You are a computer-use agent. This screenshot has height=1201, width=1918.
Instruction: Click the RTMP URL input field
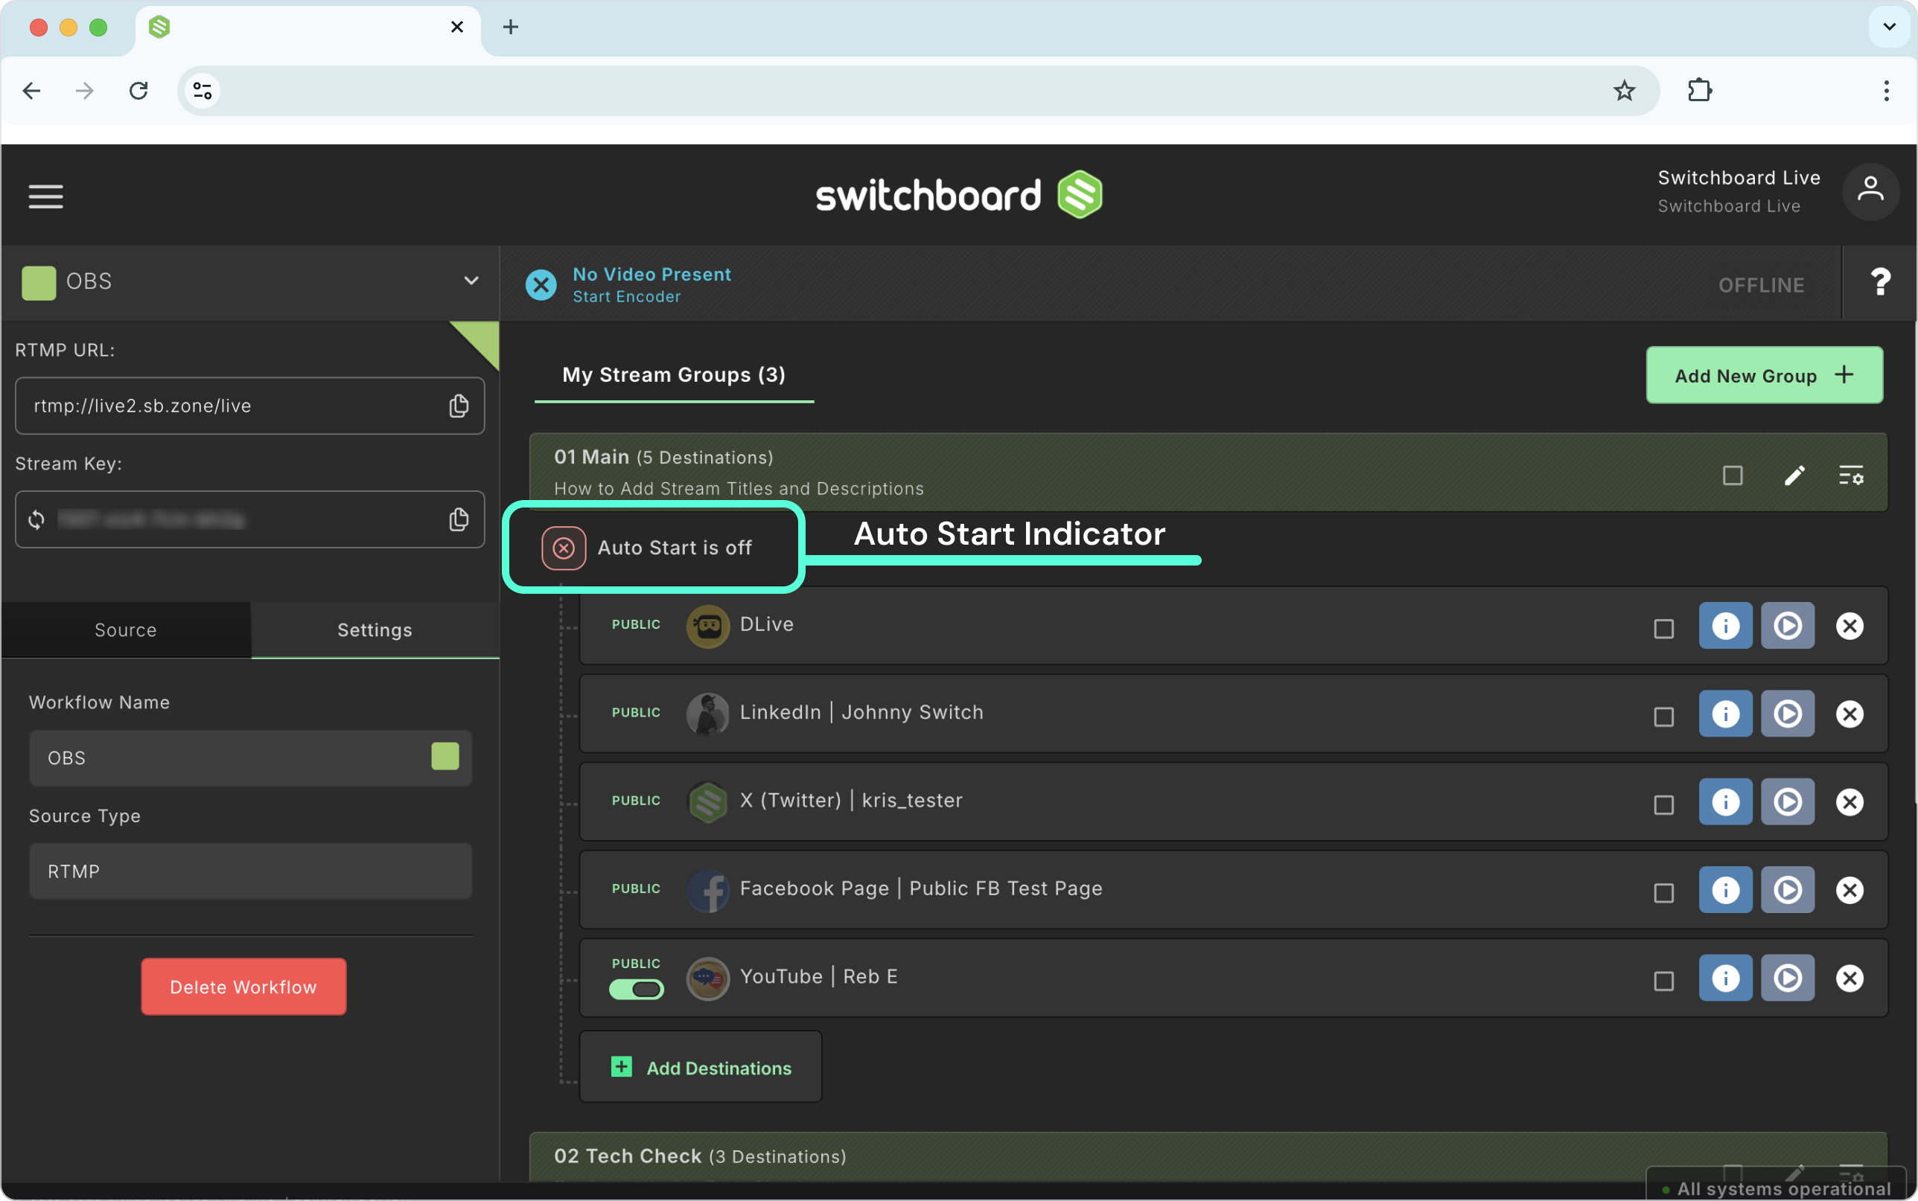coord(249,406)
